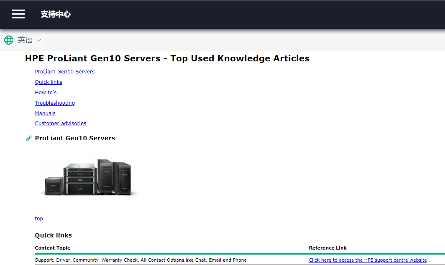The height and width of the screenshot is (265, 445).
Task: Expand the 英语 language dropdown chevron
Action: 39,40
